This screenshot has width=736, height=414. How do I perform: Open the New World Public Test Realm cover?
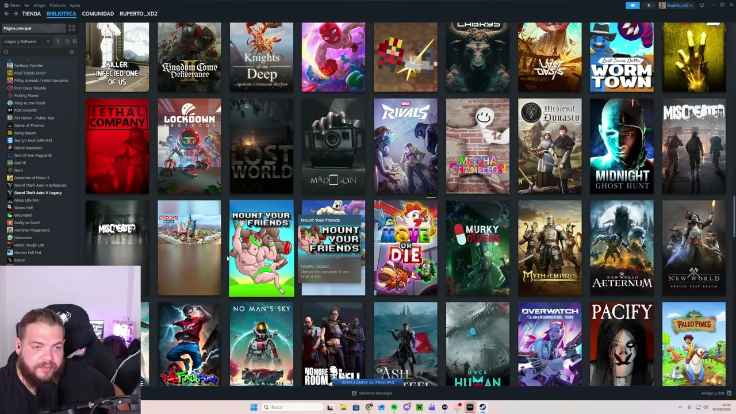click(x=694, y=248)
